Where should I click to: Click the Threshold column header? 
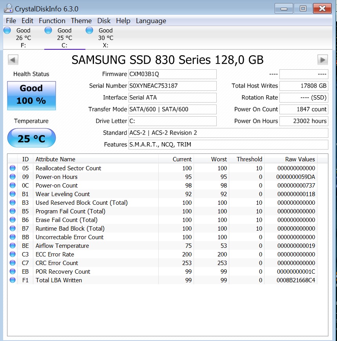tap(246, 159)
